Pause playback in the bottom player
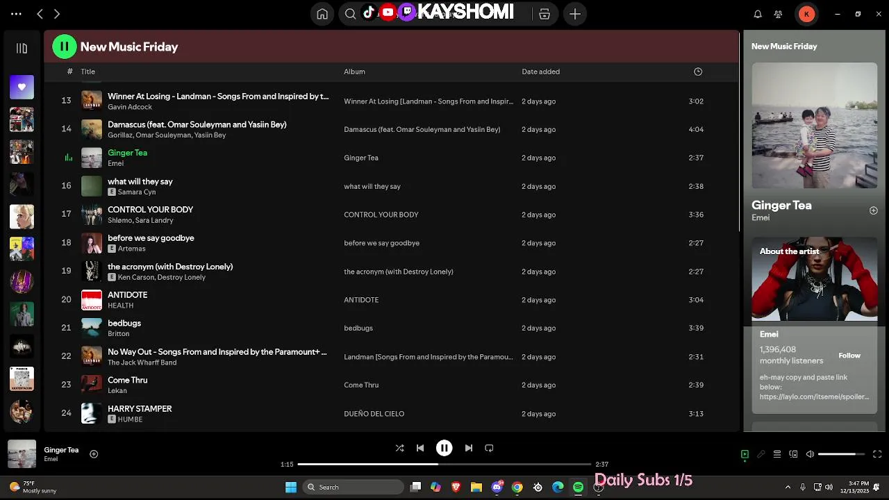 coord(444,449)
